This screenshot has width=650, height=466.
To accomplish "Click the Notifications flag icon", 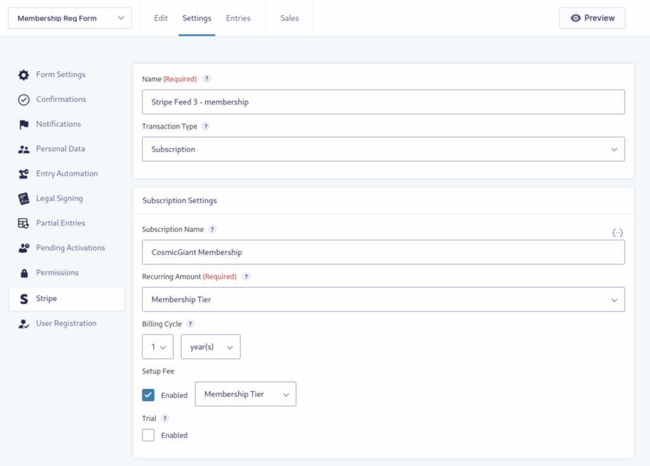I will point(23,124).
